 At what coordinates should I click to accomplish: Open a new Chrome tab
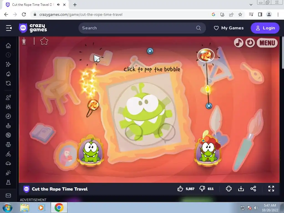75,5
